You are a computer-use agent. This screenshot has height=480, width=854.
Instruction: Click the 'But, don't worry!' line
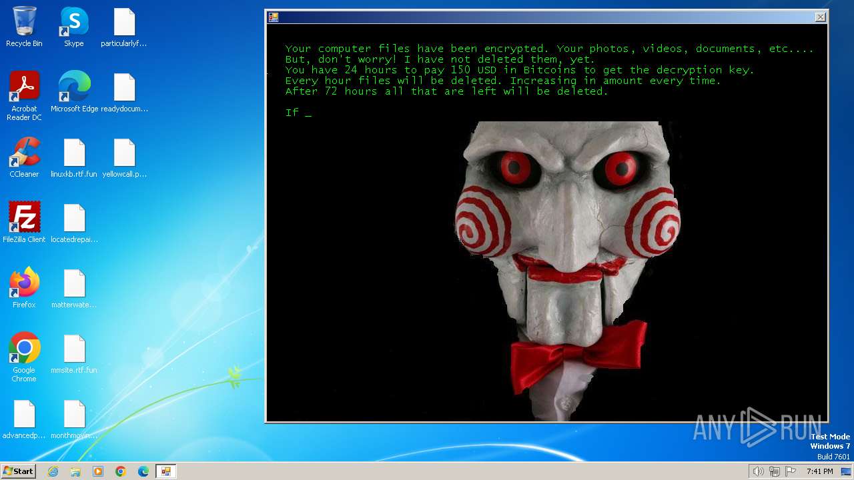[439, 59]
